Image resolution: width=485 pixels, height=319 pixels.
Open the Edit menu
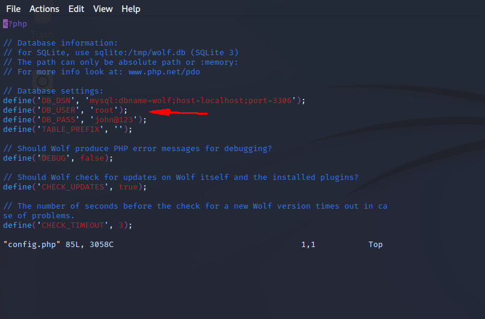(76, 9)
